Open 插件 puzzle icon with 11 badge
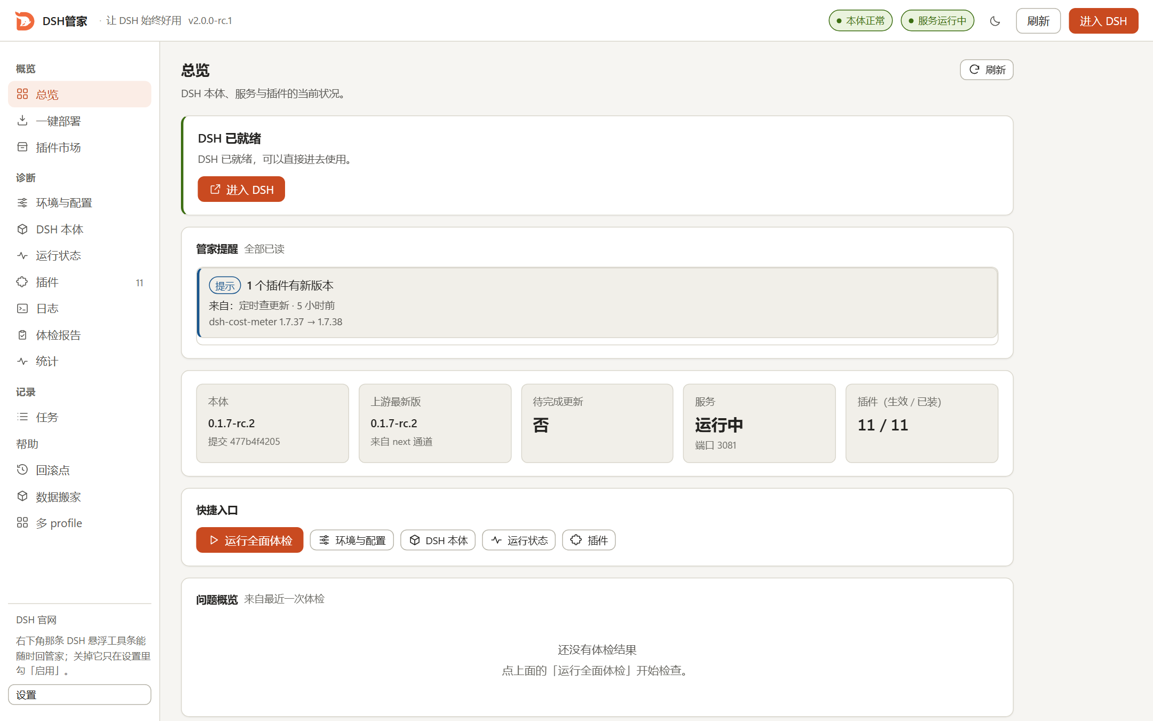 [x=22, y=282]
